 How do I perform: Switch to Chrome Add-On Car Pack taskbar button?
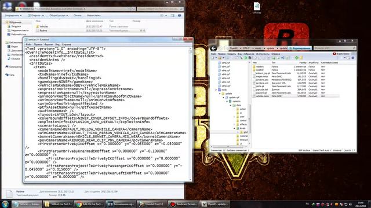tap(89, 204)
